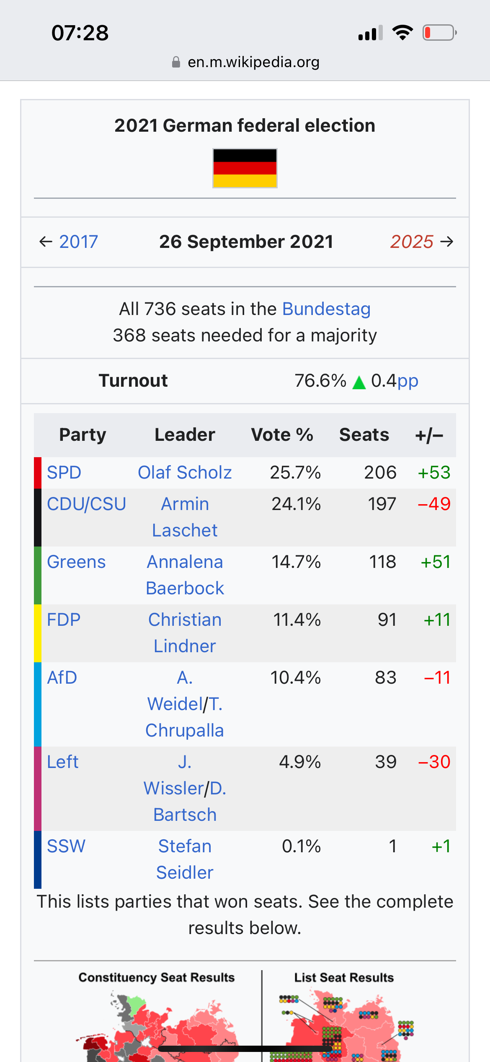Screen dimensions: 490x1062
Task: Go to the 2025 election page
Action: click(412, 242)
